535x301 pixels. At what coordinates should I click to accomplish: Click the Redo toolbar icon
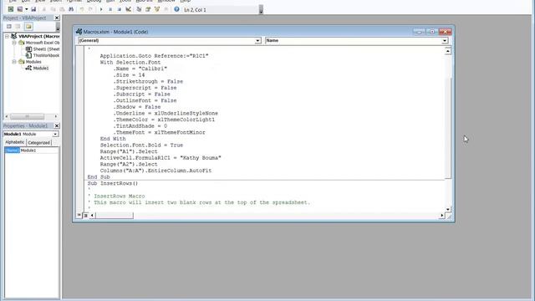tap(91, 9)
